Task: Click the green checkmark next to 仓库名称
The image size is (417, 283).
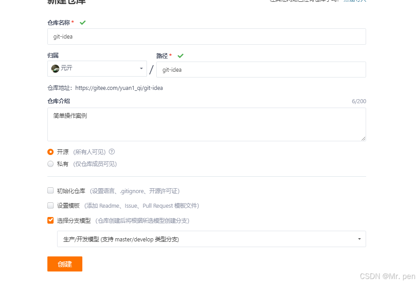Action: 83,23
